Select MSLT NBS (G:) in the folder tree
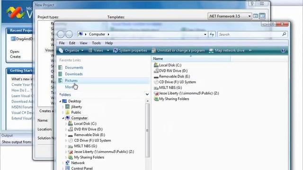This screenshot has height=170, width=303. click(x=85, y=146)
